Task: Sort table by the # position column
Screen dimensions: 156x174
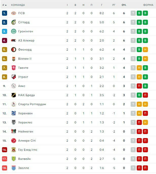Action: tap(4, 5)
